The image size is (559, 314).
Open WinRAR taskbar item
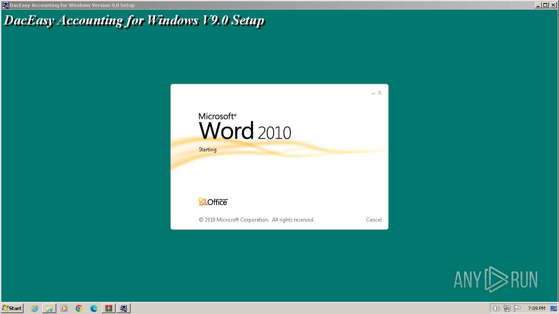click(x=109, y=308)
